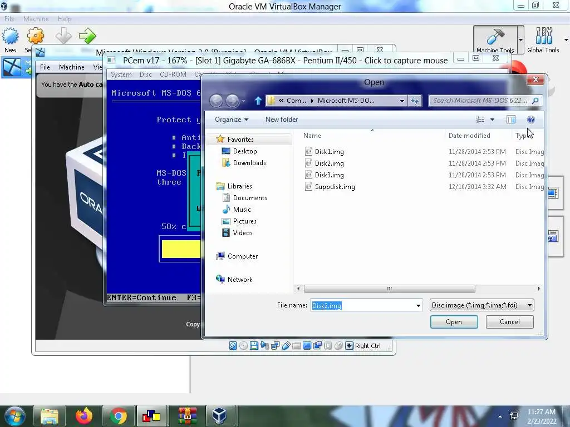Click the horizontal scrollbar in file list
The image size is (570, 427).
(x=389, y=289)
